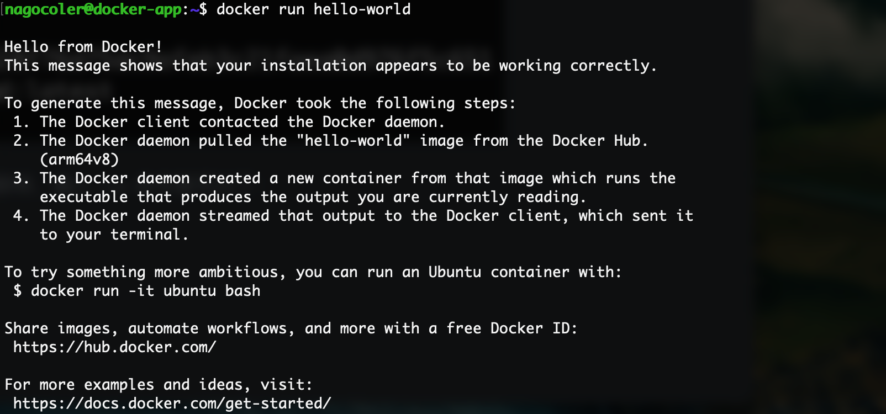The width and height of the screenshot is (886, 414).
Task: Click the "to your terminal." line
Action: coord(114,235)
